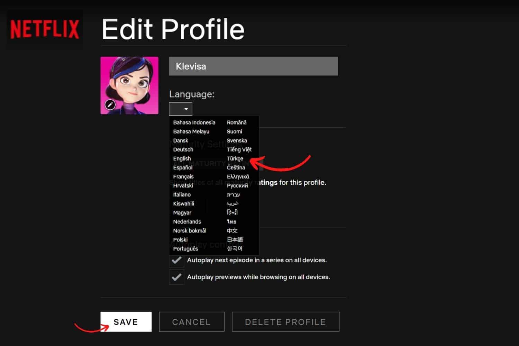Select Hebrew עברית from language list
The width and height of the screenshot is (519, 346).
pos(233,194)
